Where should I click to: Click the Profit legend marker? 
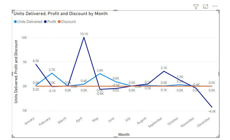coord(45,22)
